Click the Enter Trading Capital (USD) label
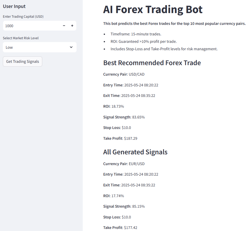 23,17
